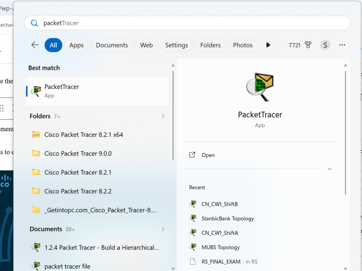Click the search box with packetTracer text
This screenshot has width=362, height=271.
[x=187, y=23]
